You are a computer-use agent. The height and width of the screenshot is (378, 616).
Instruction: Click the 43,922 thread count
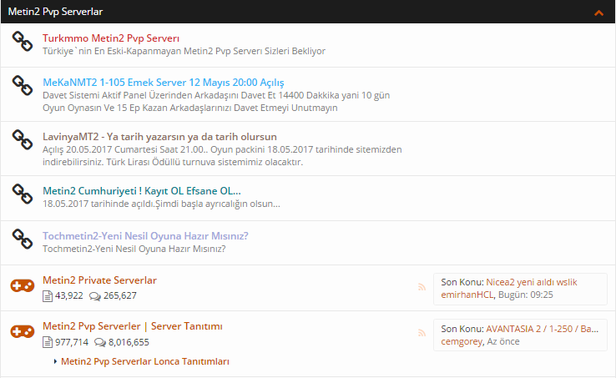tap(69, 295)
